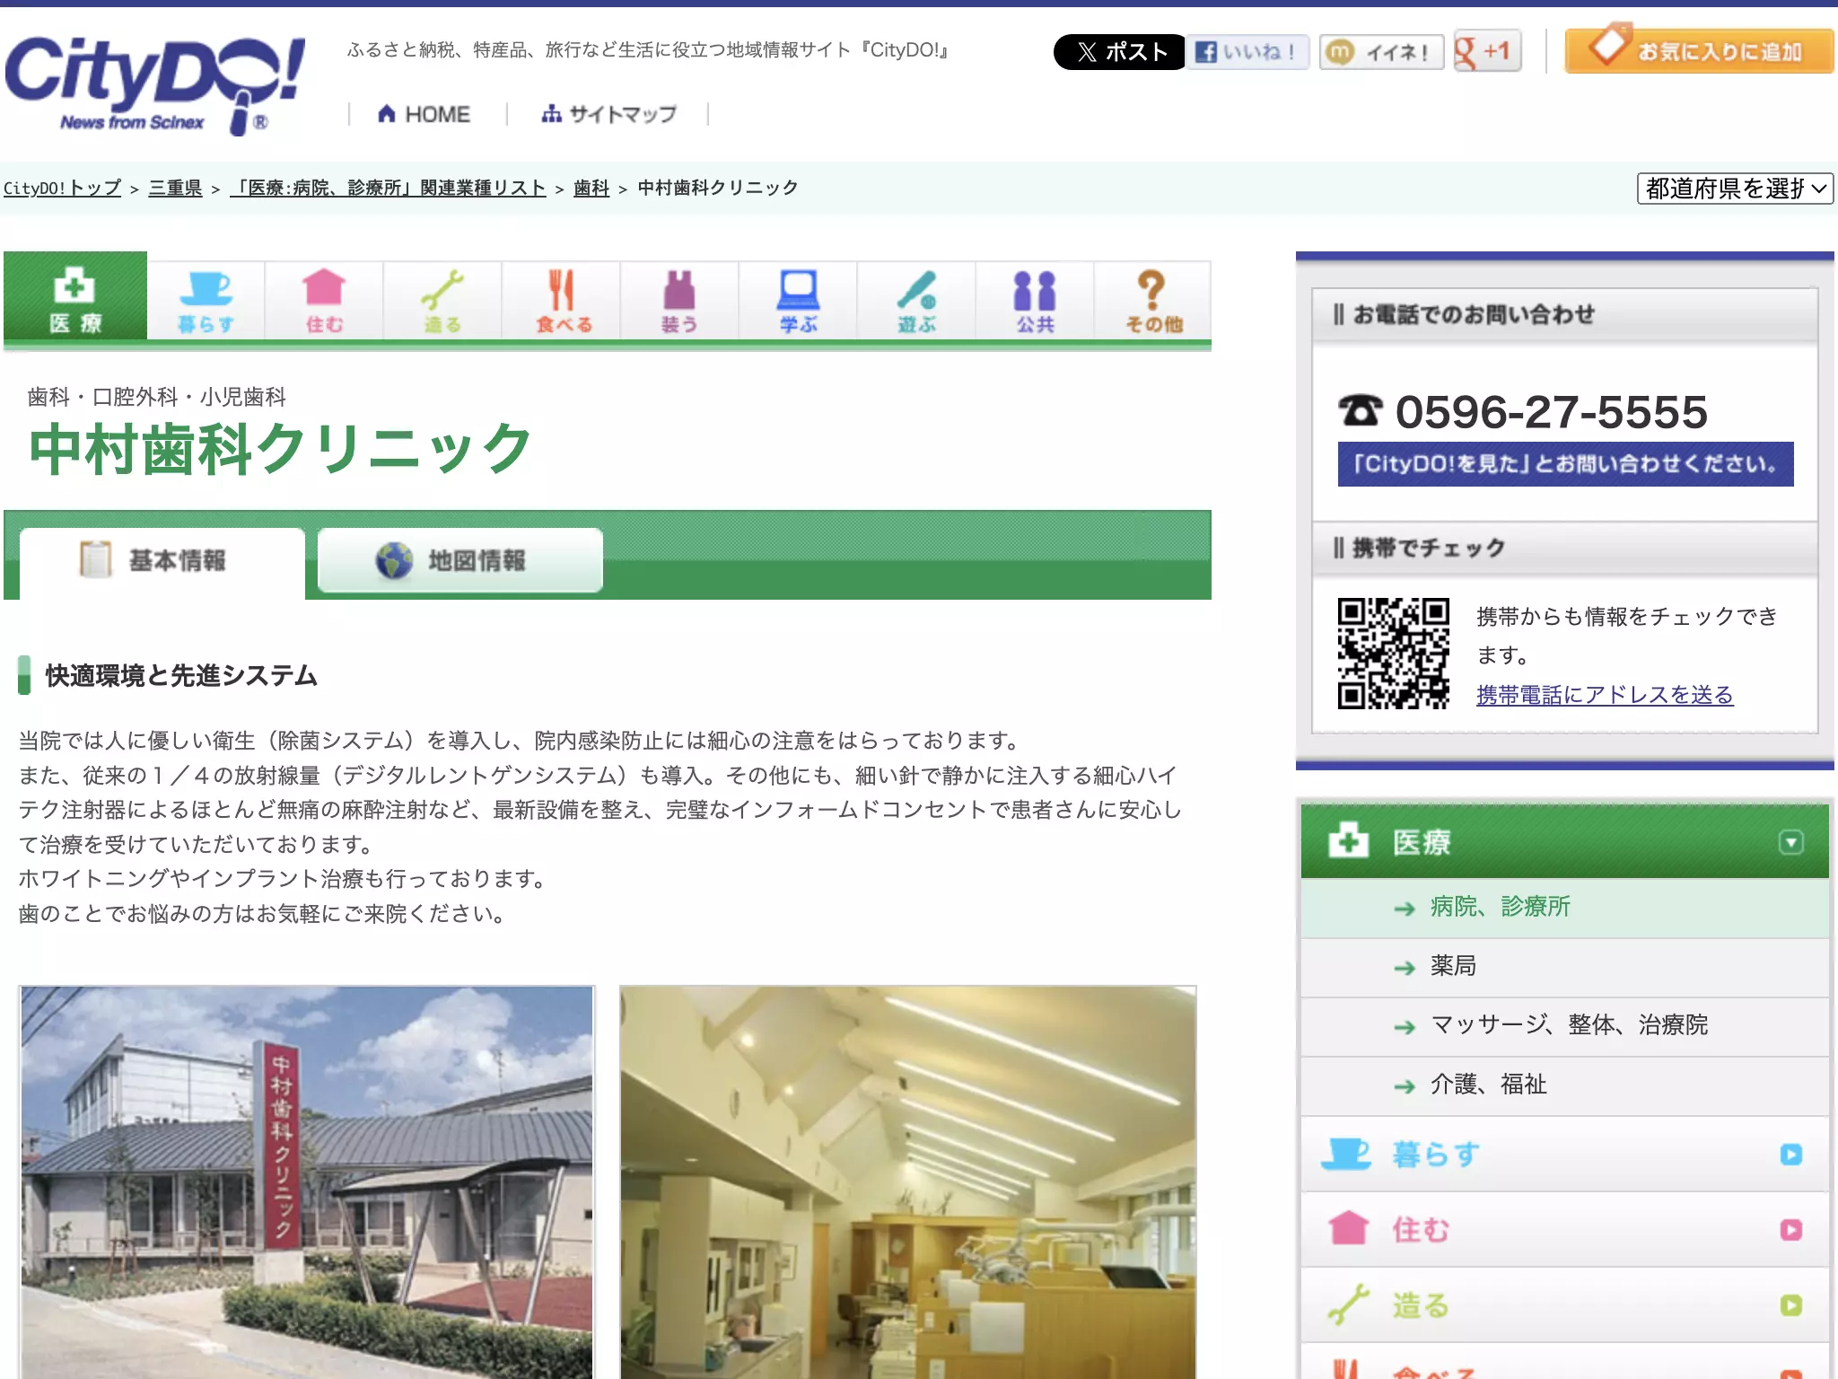Click the mixi イイネ! button
Screen dimensions: 1838x1379
[1380, 52]
